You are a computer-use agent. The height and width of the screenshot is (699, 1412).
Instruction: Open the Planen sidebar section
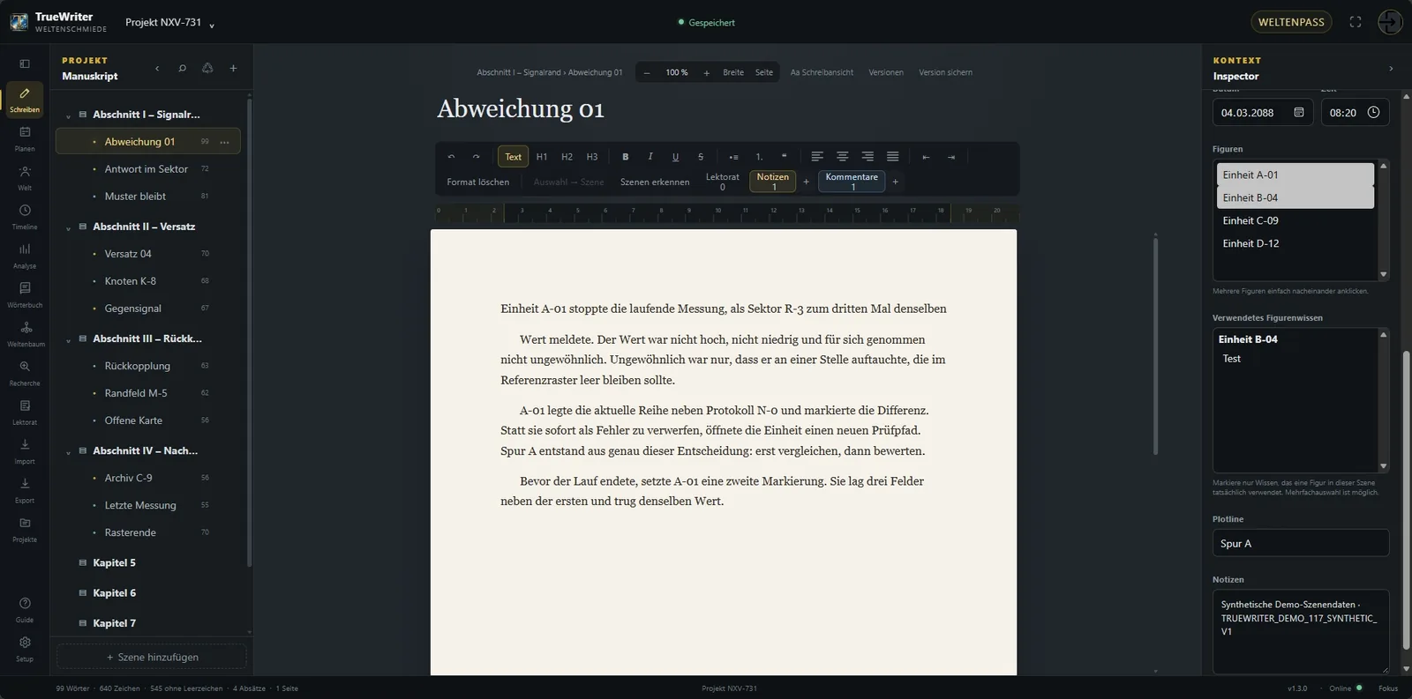(x=25, y=138)
